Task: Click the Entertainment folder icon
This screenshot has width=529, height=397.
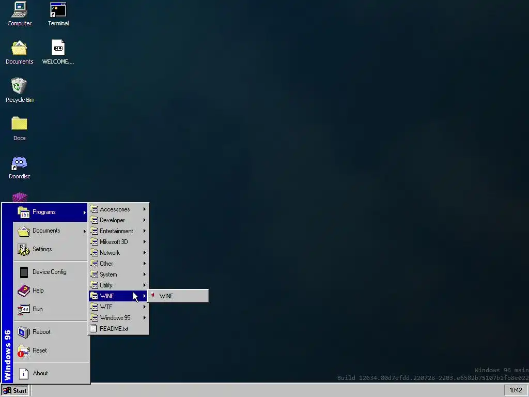Action: point(94,231)
